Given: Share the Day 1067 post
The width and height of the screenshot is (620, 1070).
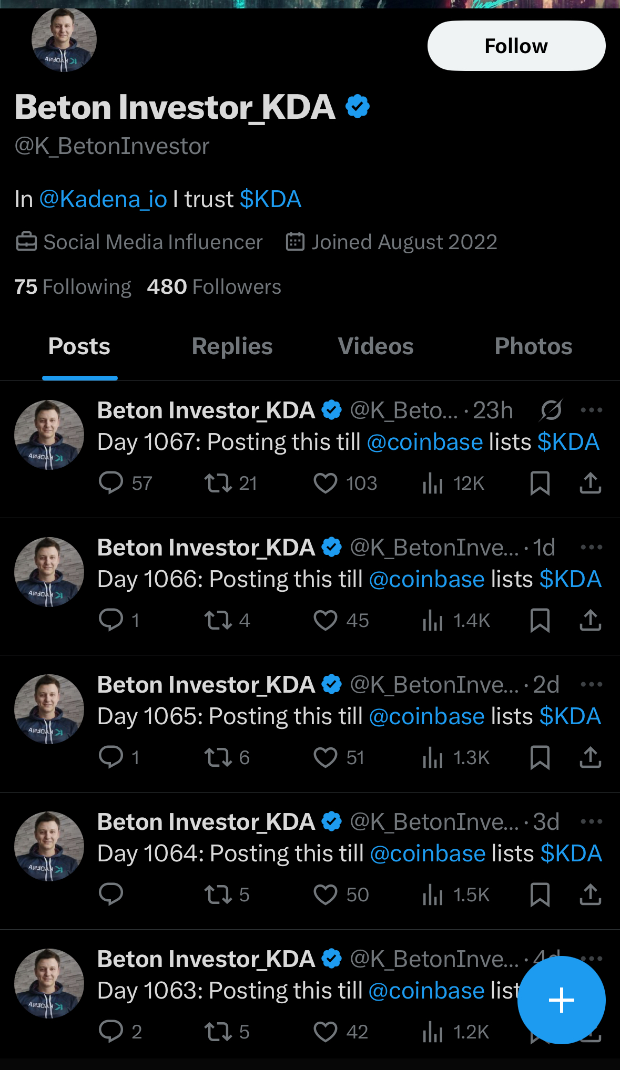Looking at the screenshot, I should click(590, 483).
